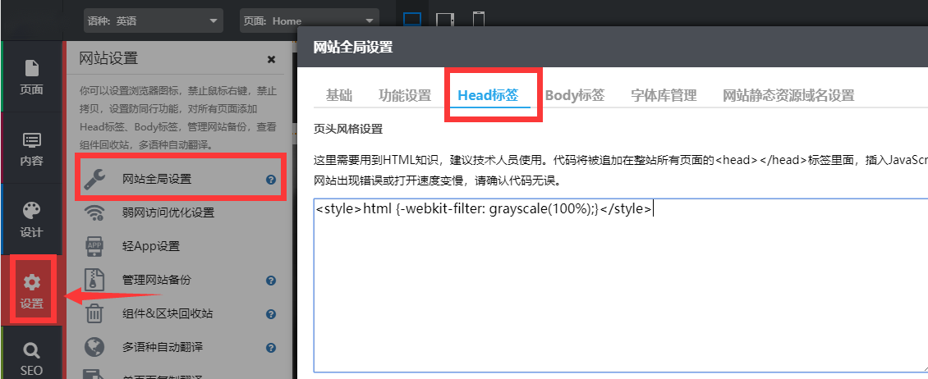Close the 网站设置 panel

tap(271, 59)
